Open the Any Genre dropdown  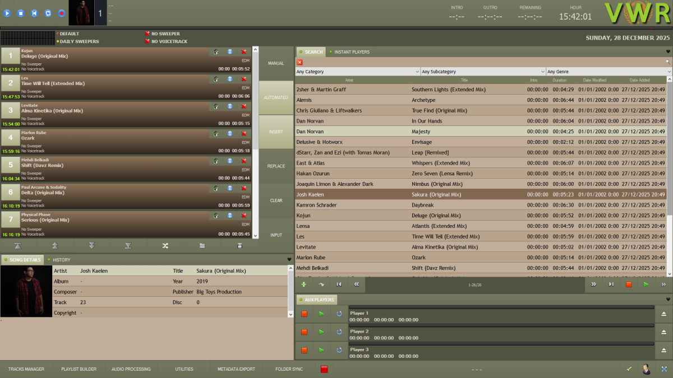[609, 71]
